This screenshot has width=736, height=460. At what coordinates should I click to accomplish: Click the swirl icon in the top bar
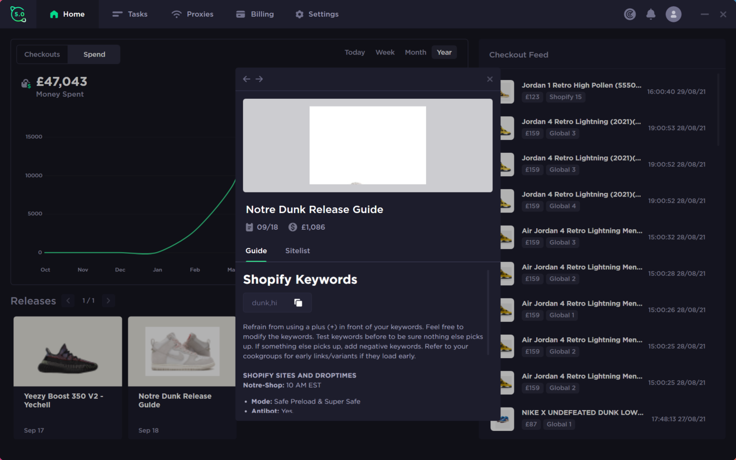click(630, 14)
